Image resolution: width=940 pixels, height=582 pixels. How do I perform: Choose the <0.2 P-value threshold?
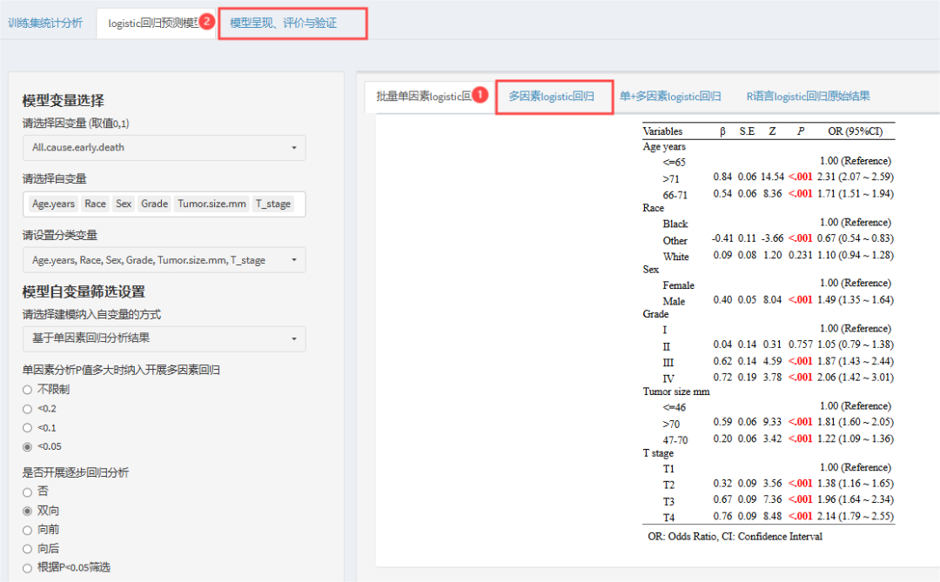(x=28, y=409)
